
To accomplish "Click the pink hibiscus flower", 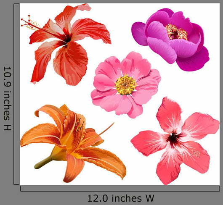I will click(x=175, y=141).
